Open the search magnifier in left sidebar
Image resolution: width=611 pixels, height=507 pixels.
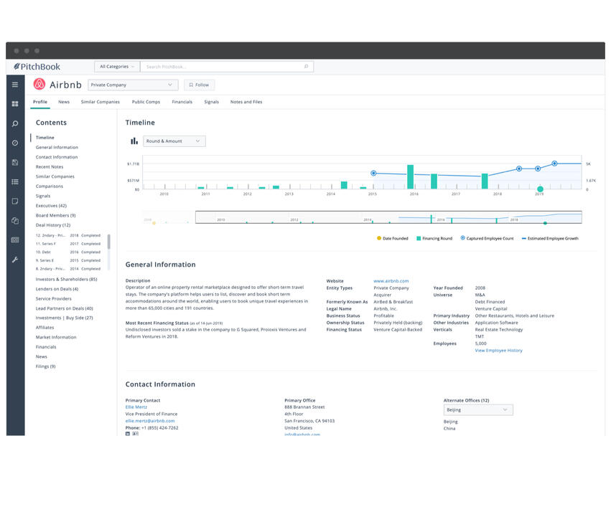pos(15,123)
